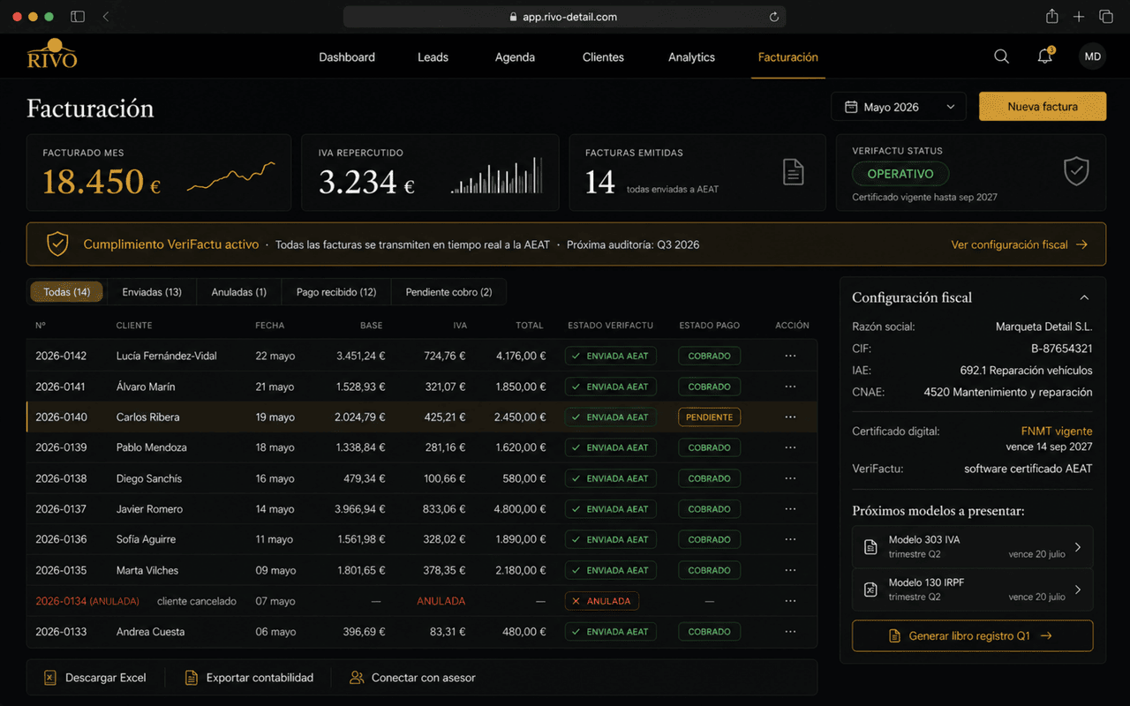Select invoice number 2026-0139
The width and height of the screenshot is (1130, 706).
tap(61, 447)
